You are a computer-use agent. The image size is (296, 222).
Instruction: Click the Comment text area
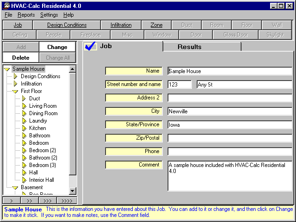point(230,176)
